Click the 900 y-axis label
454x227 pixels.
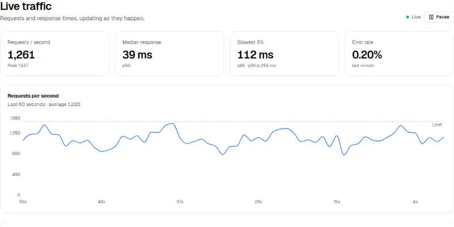click(x=16, y=153)
